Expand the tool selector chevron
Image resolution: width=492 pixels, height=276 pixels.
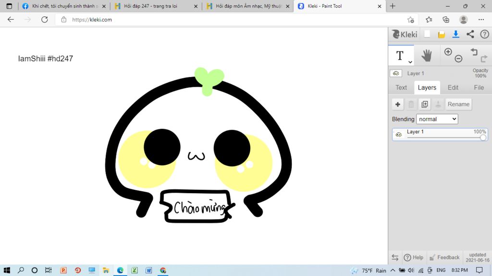[x=410, y=62]
